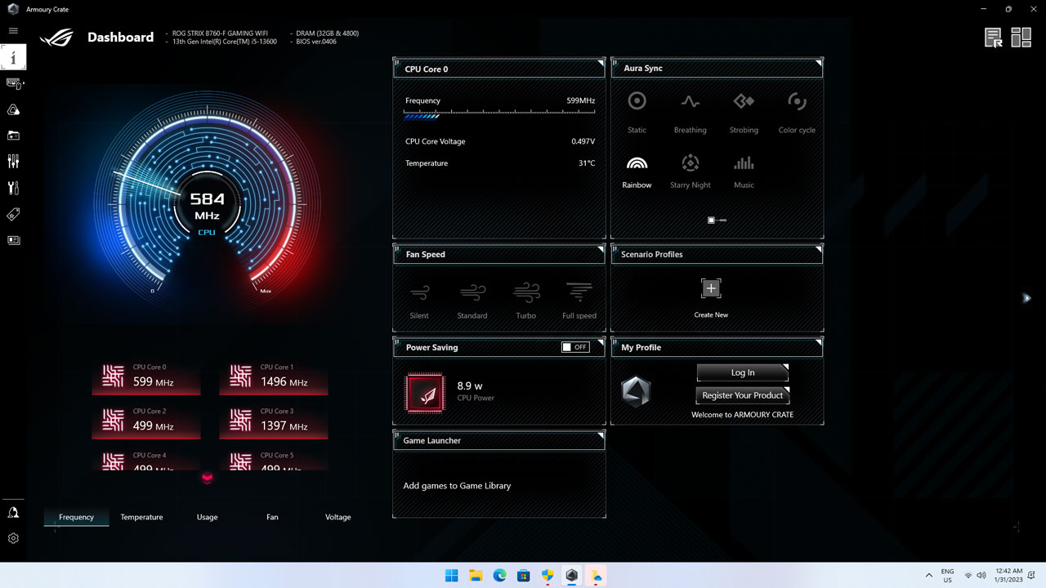Select the Strobing lighting effect

pos(744,112)
